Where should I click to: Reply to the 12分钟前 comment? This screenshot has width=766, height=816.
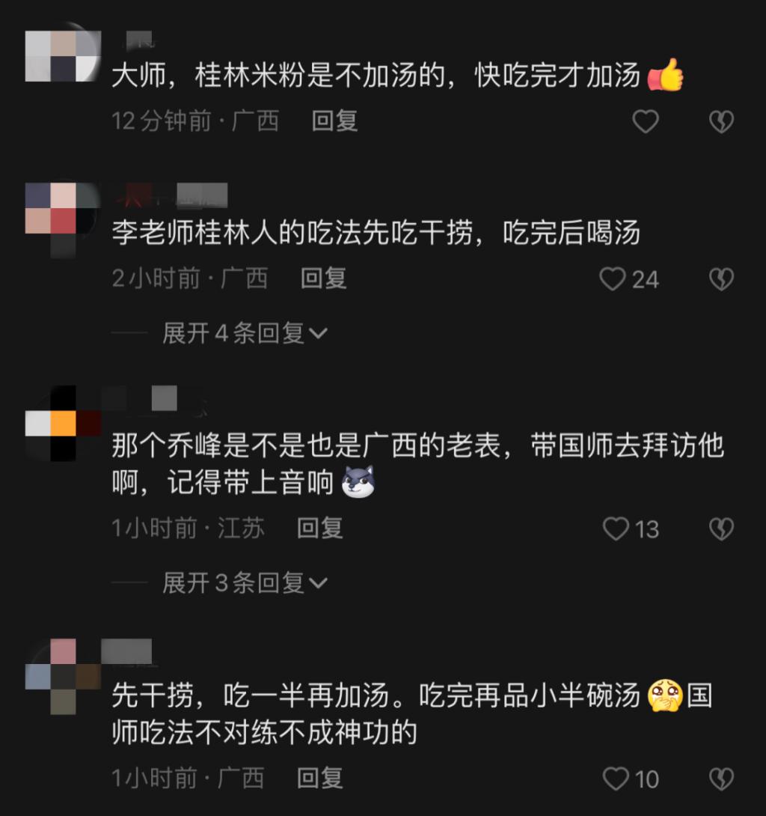coord(334,121)
